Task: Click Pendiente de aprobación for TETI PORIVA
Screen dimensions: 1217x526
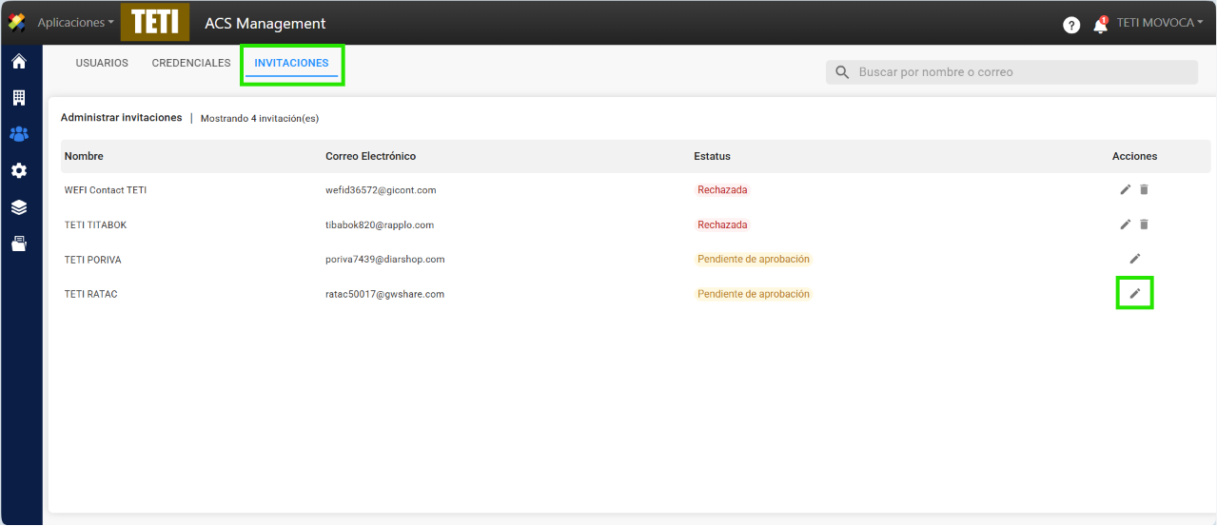Action: coord(754,260)
